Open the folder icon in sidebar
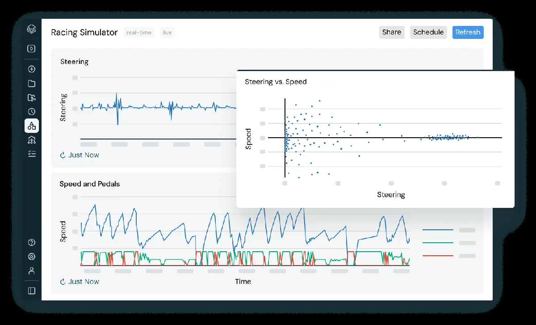The image size is (536, 325). 31,84
